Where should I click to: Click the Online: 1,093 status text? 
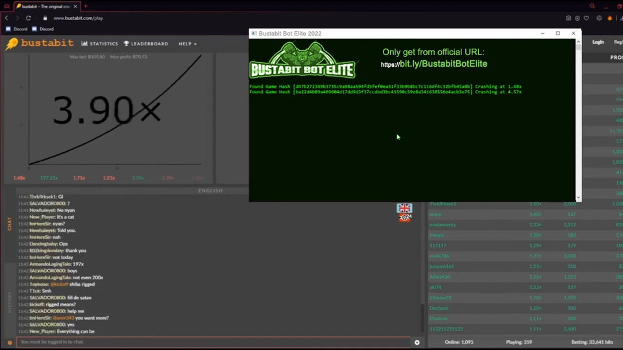click(x=459, y=342)
